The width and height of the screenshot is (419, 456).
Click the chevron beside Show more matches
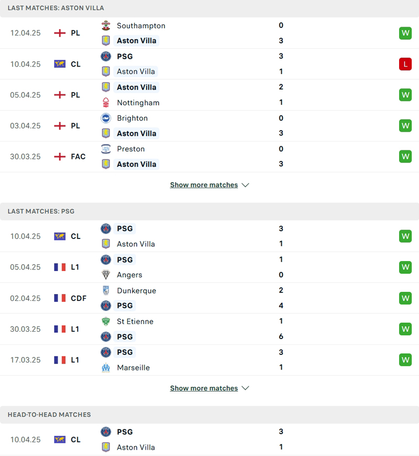tap(245, 184)
